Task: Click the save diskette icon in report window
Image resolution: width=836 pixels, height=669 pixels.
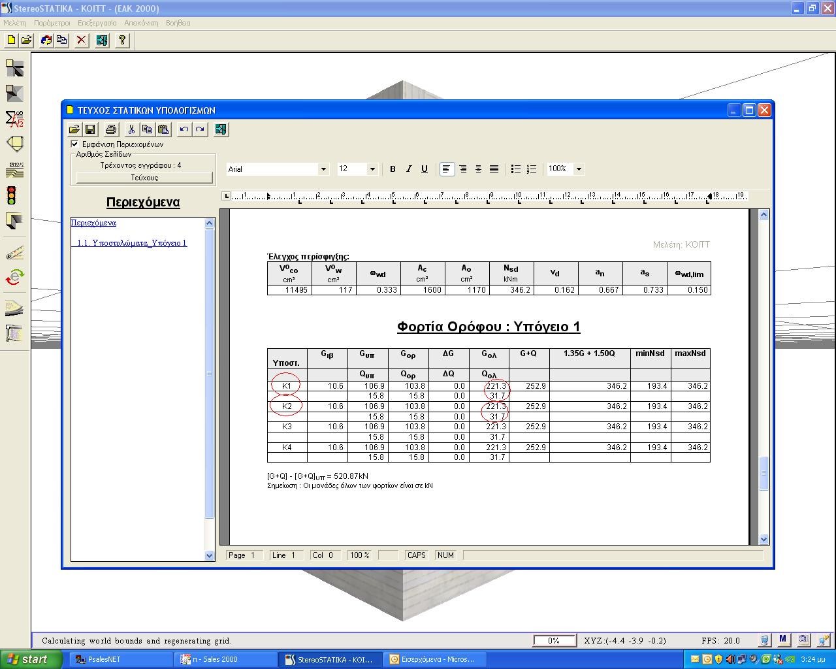Action: pos(90,129)
